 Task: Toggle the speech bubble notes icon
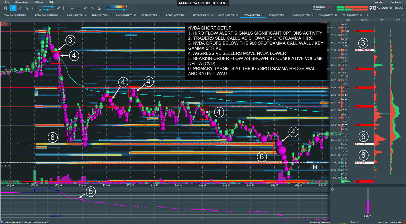(72, 8)
